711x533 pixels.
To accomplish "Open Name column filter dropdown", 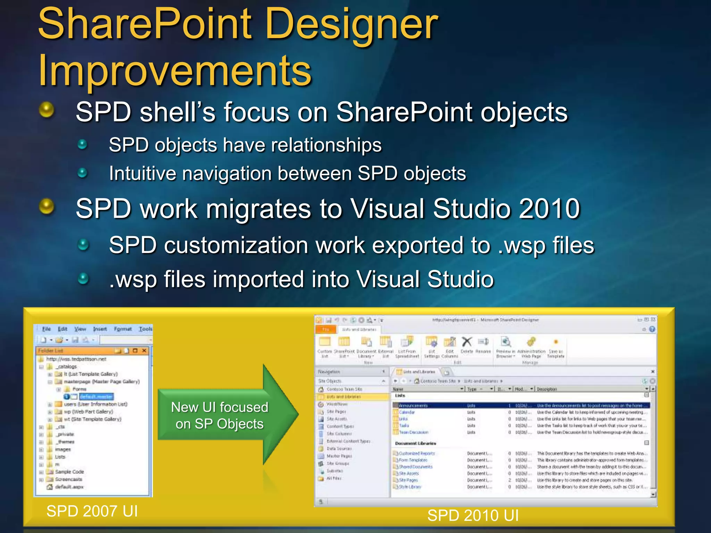I will pos(462,389).
